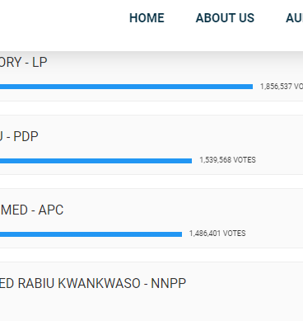This screenshot has height=321, width=303.
Task: Click the LP blue vote progress bar
Action: tap(126, 87)
